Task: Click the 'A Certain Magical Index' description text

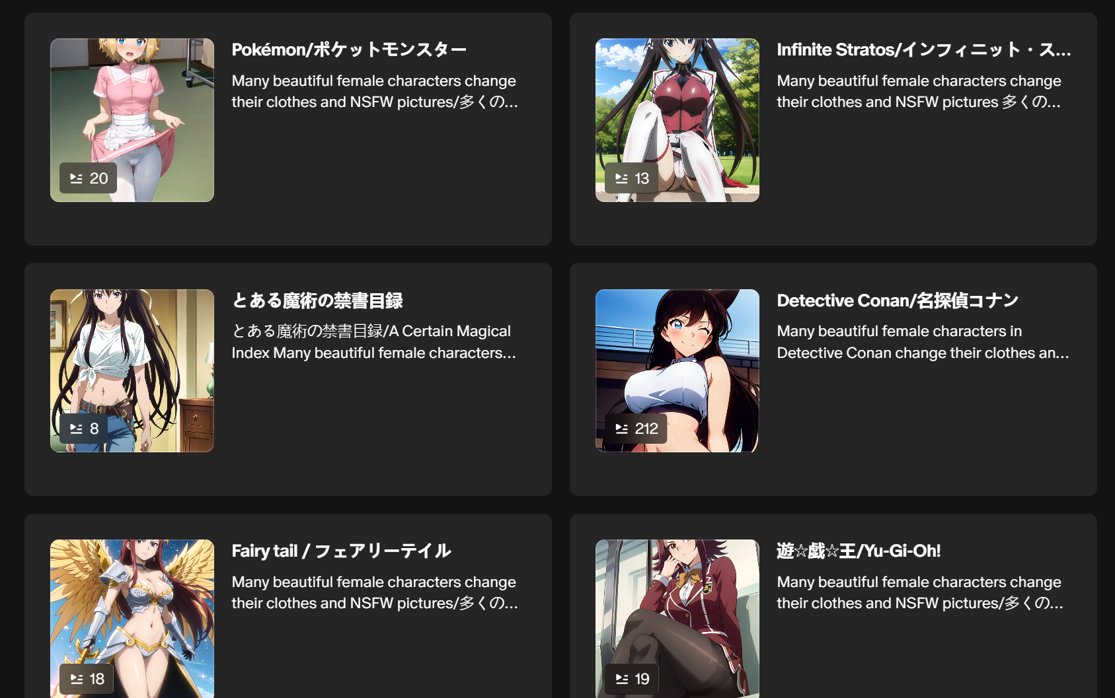Action: click(x=374, y=342)
